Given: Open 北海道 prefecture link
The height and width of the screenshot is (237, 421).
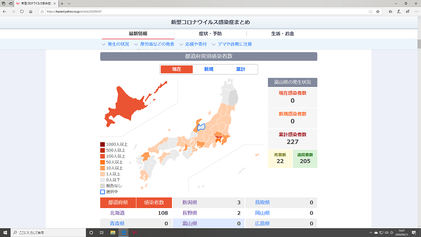Looking at the screenshot, I should point(118,213).
